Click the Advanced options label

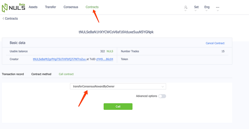tap(146, 96)
